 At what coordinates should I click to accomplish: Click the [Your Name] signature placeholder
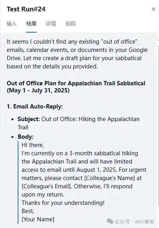click(38, 219)
